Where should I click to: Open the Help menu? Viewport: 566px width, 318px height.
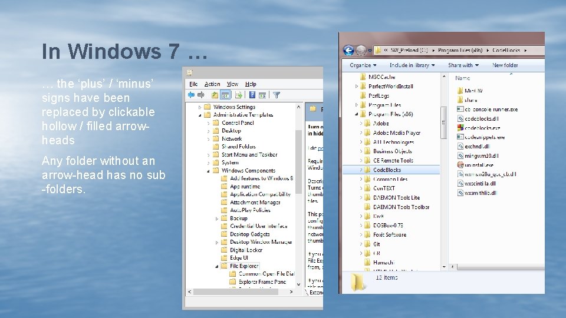coord(251,84)
